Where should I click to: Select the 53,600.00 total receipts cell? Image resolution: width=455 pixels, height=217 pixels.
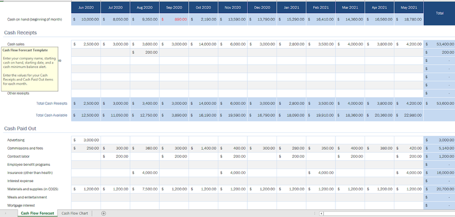[439, 103]
